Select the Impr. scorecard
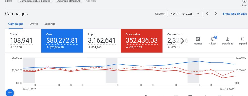The image size is (248, 96). pos(102,41)
